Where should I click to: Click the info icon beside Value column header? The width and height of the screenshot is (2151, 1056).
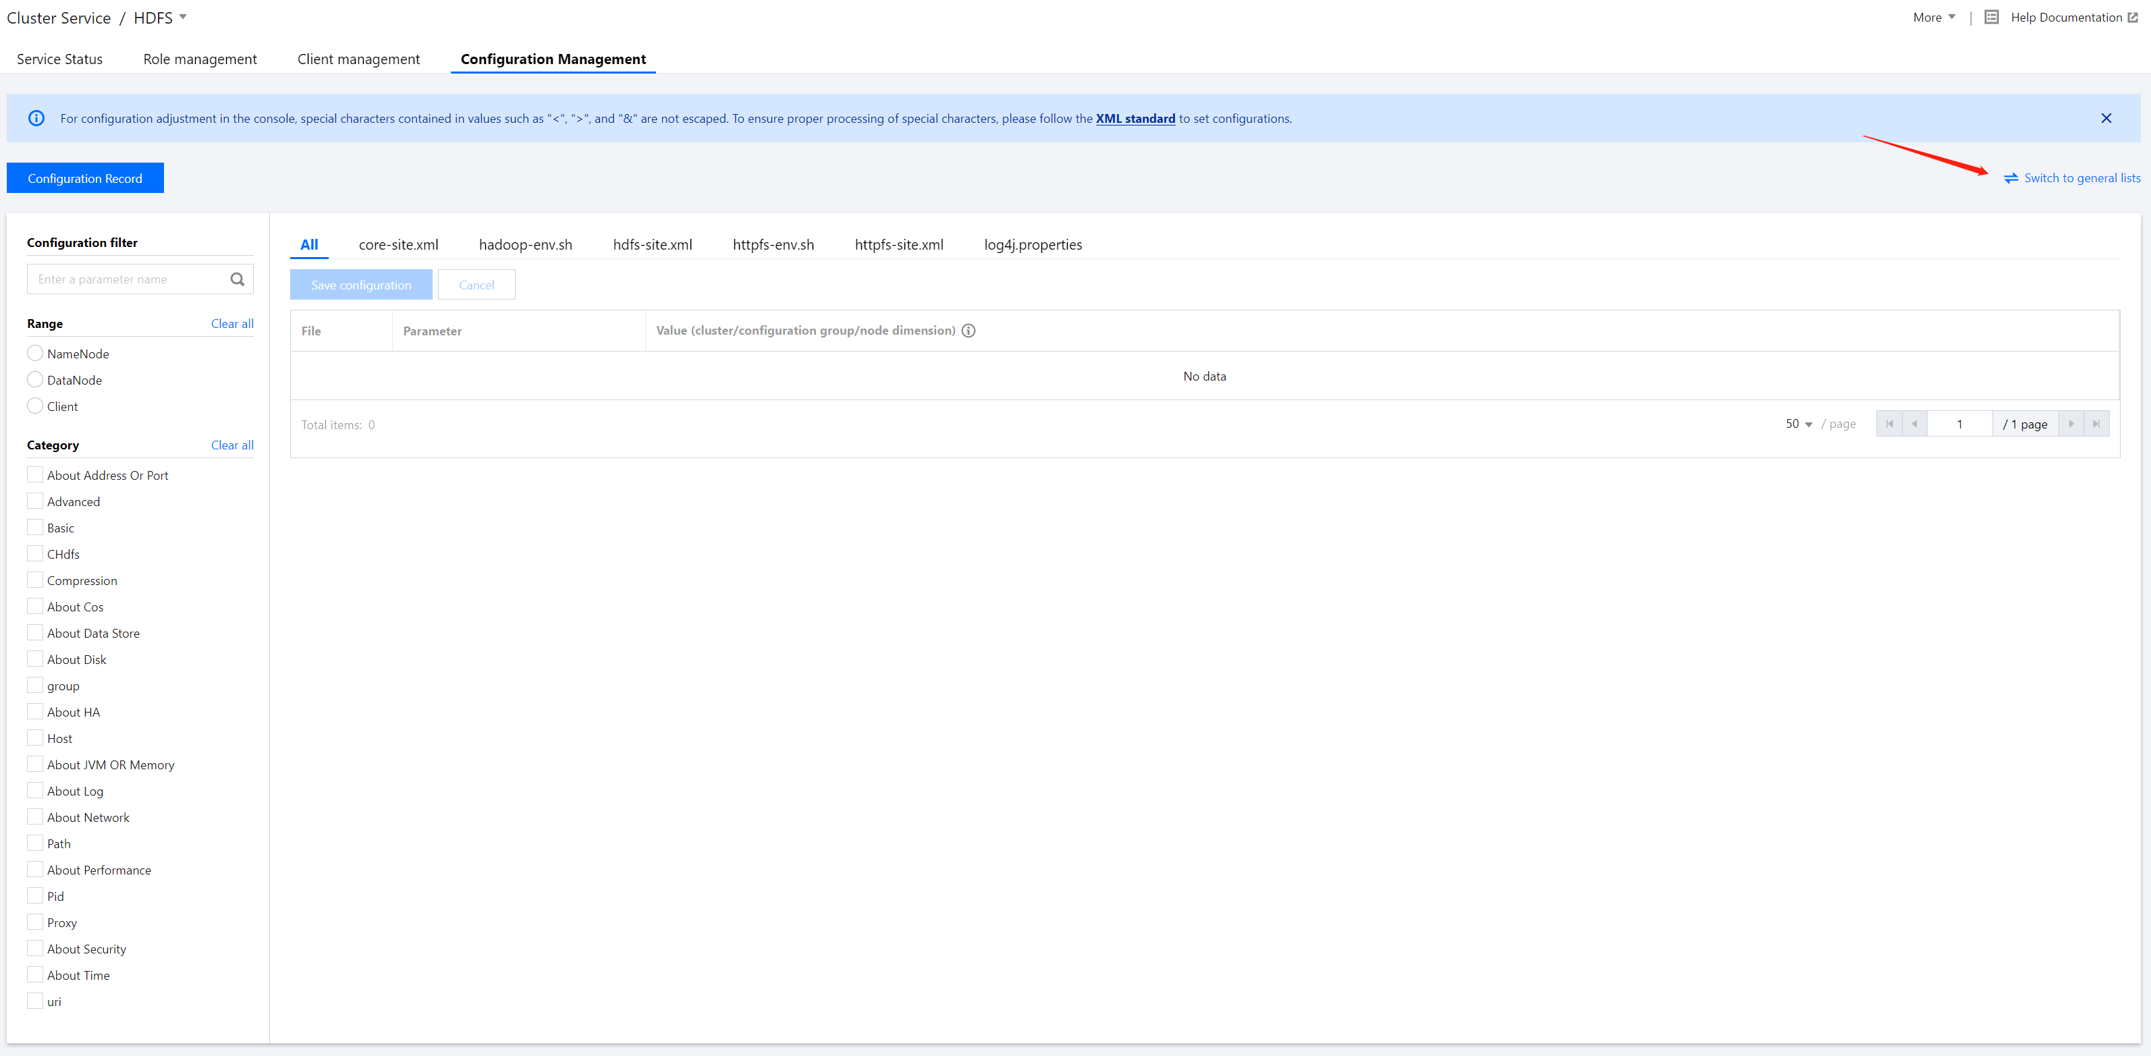click(969, 331)
